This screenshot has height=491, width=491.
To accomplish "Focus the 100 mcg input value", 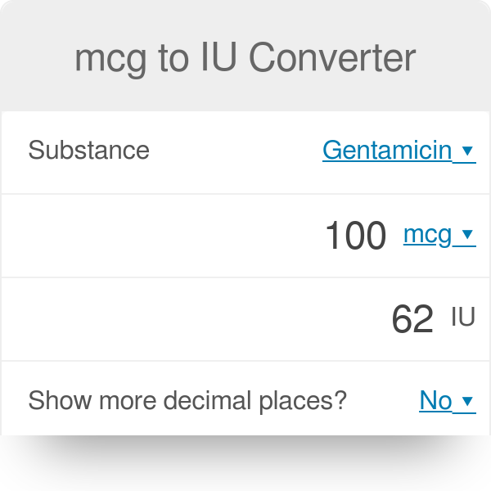I will [x=355, y=236].
